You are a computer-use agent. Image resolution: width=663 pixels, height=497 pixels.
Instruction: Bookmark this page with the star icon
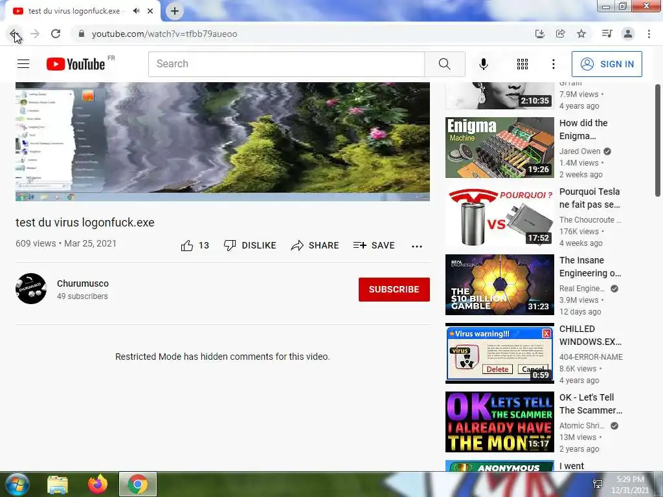coord(581,34)
